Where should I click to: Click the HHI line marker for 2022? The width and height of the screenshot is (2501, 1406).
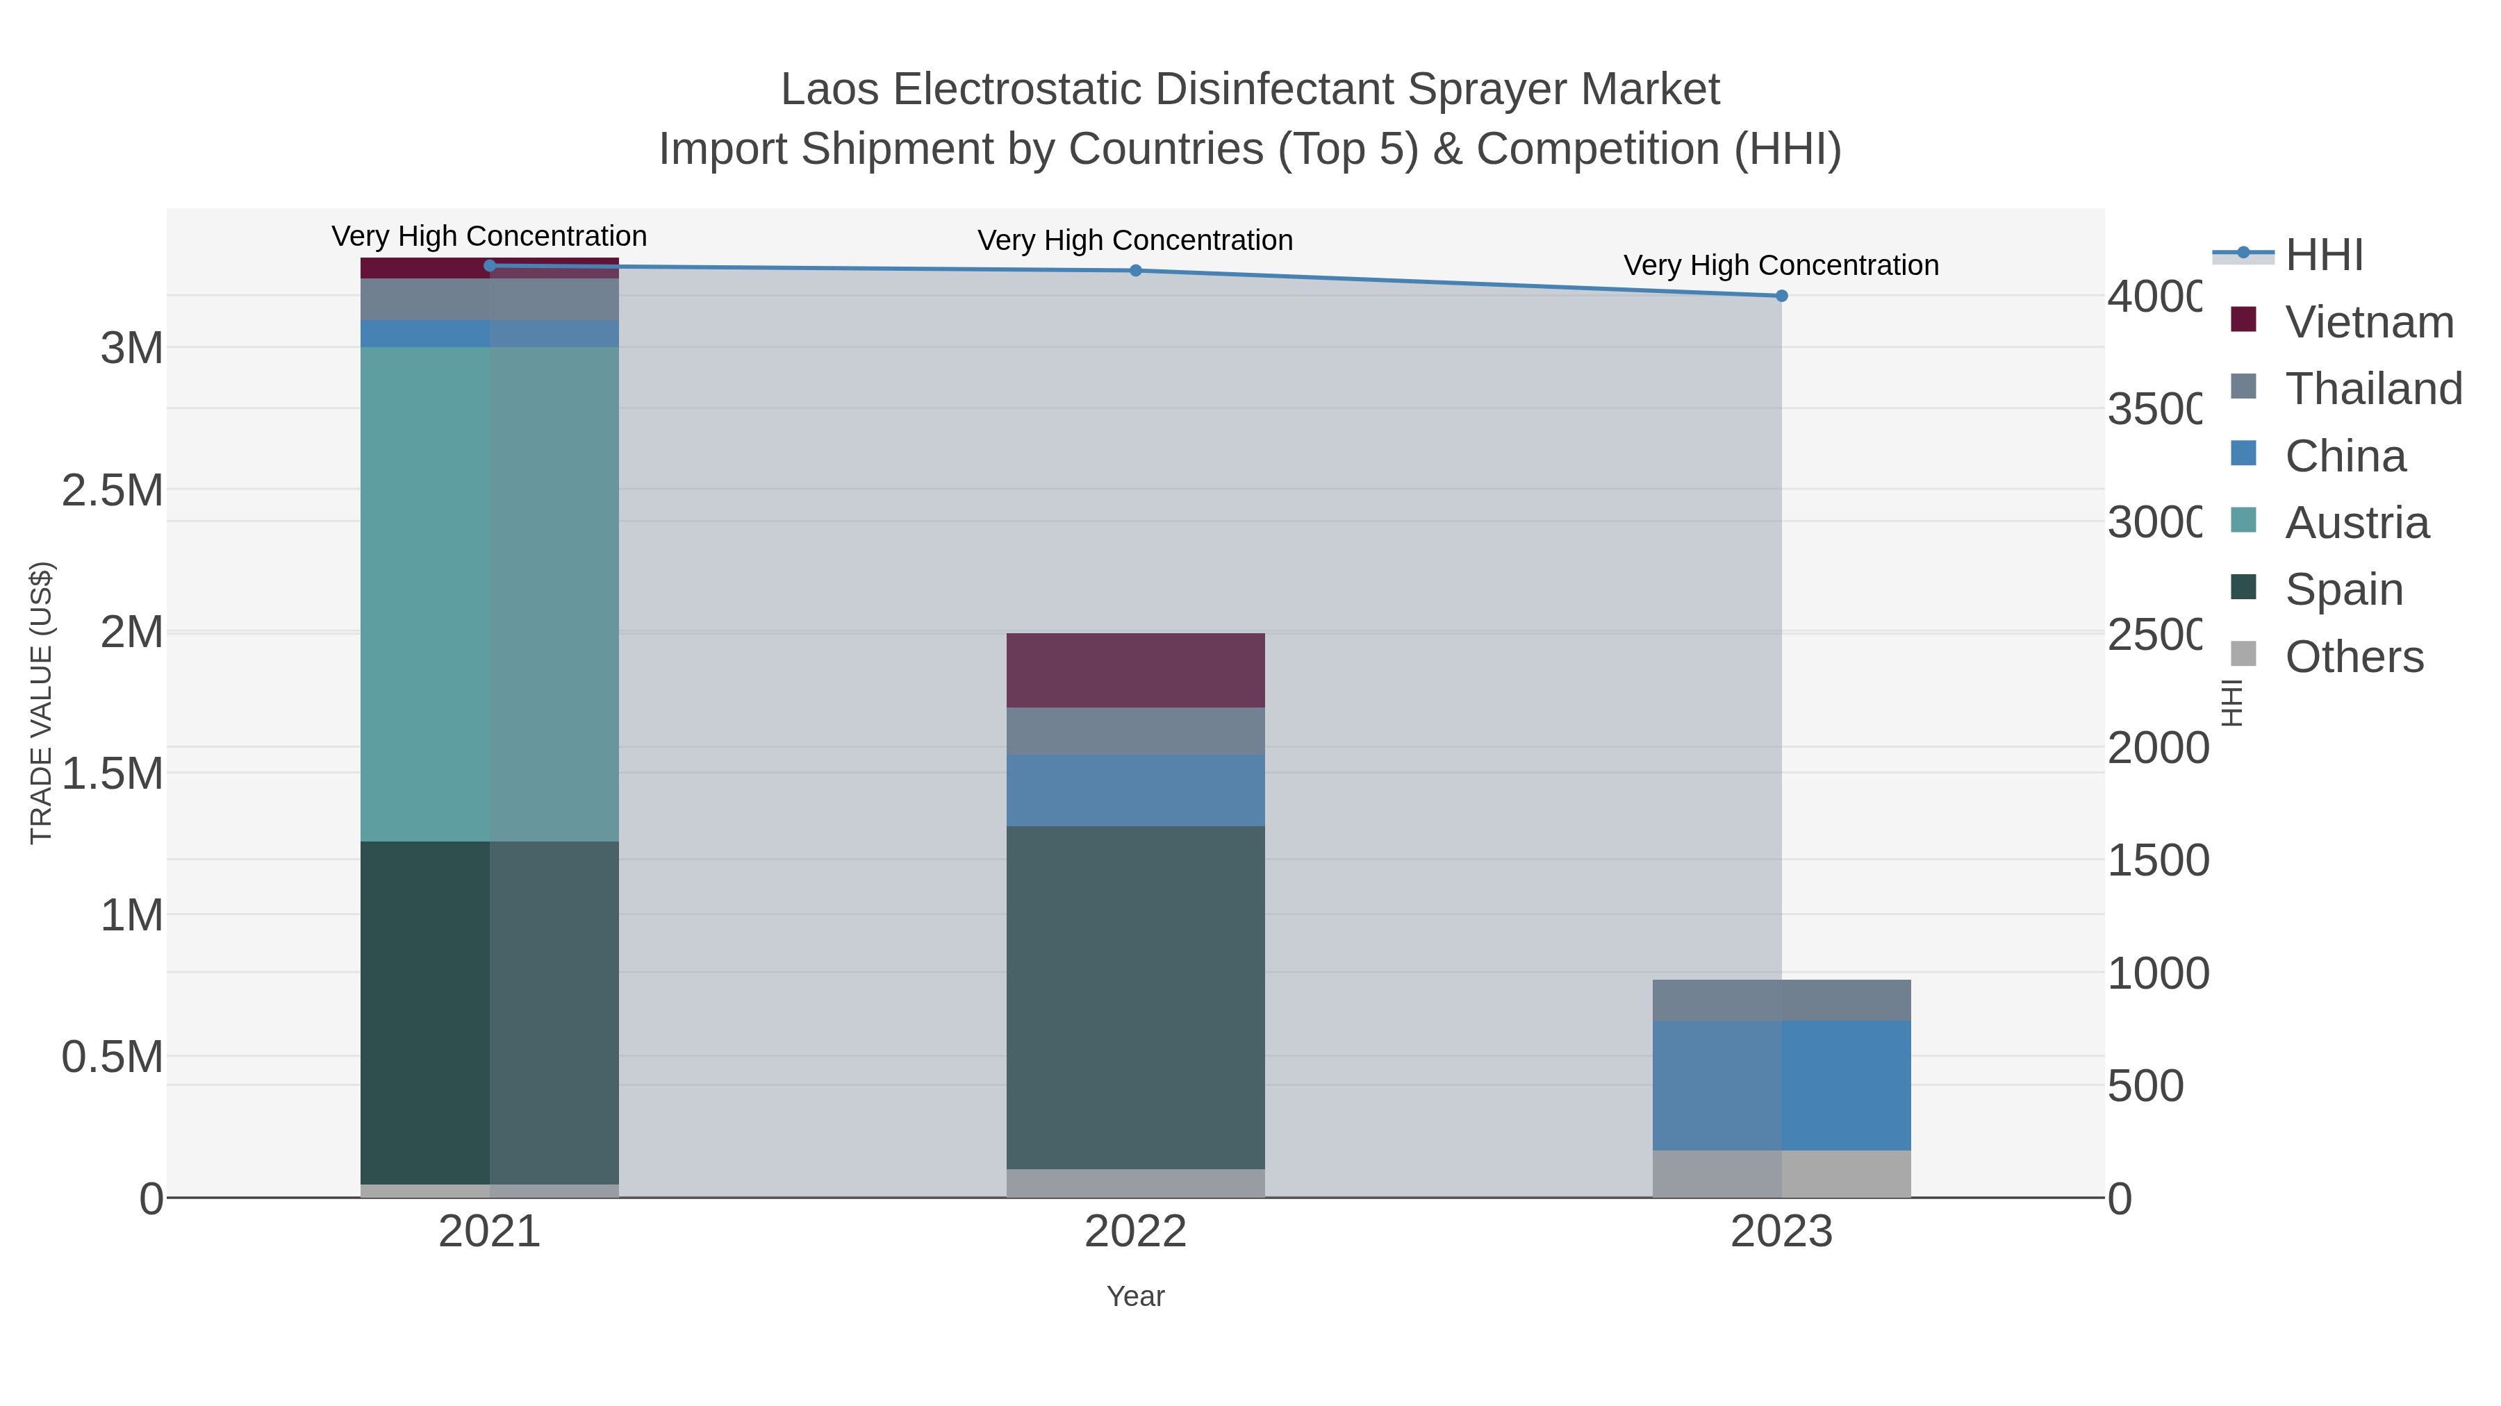point(1136,271)
